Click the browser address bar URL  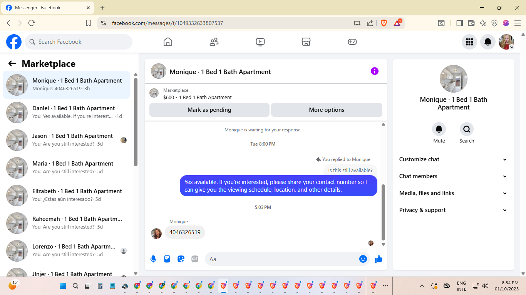click(x=168, y=23)
